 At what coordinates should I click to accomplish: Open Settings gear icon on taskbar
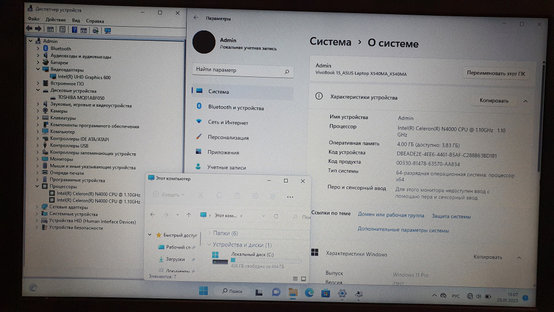[342, 293]
